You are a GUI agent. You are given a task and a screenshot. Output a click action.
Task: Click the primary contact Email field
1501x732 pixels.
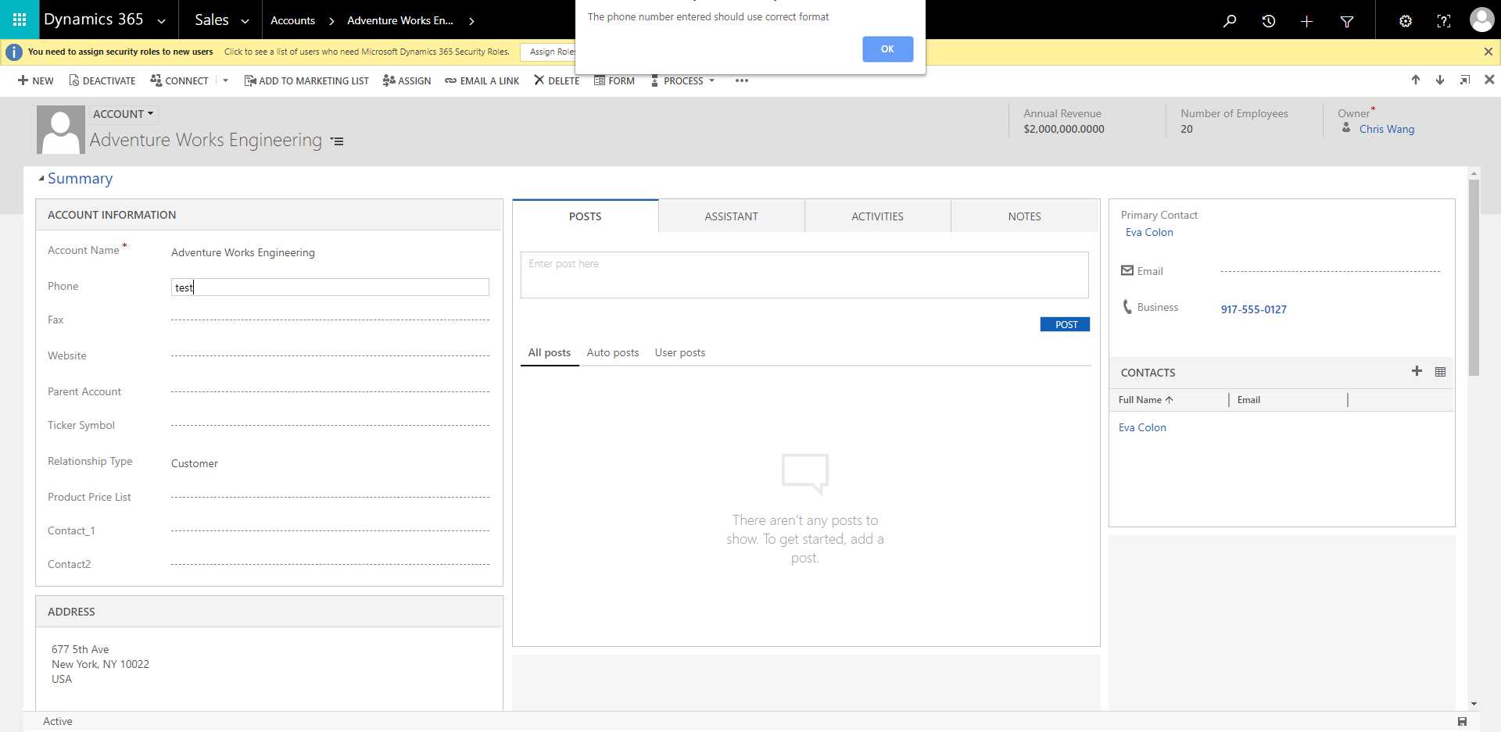pyautogui.click(x=1330, y=271)
